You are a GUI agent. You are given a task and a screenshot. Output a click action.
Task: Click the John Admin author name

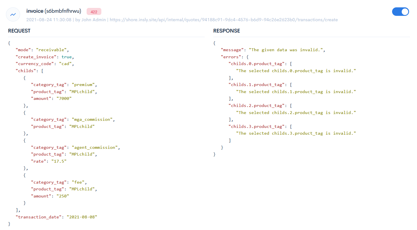(93, 20)
